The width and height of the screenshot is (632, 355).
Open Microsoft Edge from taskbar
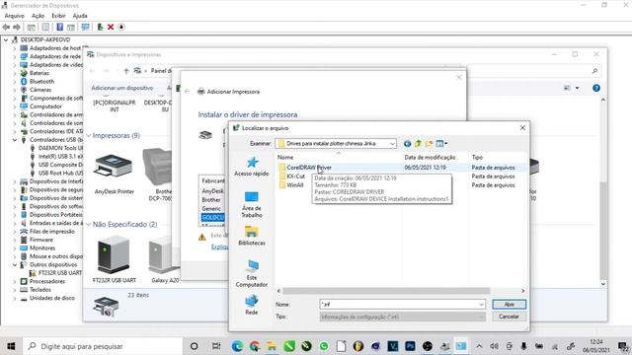click(237, 346)
